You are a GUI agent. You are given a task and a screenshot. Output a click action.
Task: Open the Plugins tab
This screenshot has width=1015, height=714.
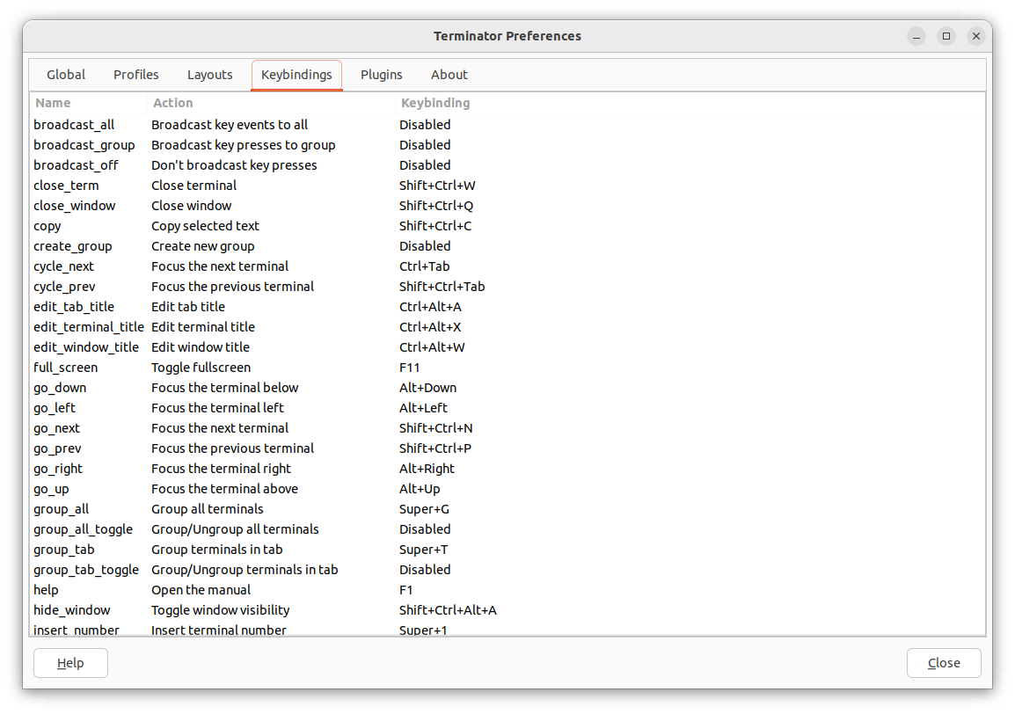coord(381,75)
